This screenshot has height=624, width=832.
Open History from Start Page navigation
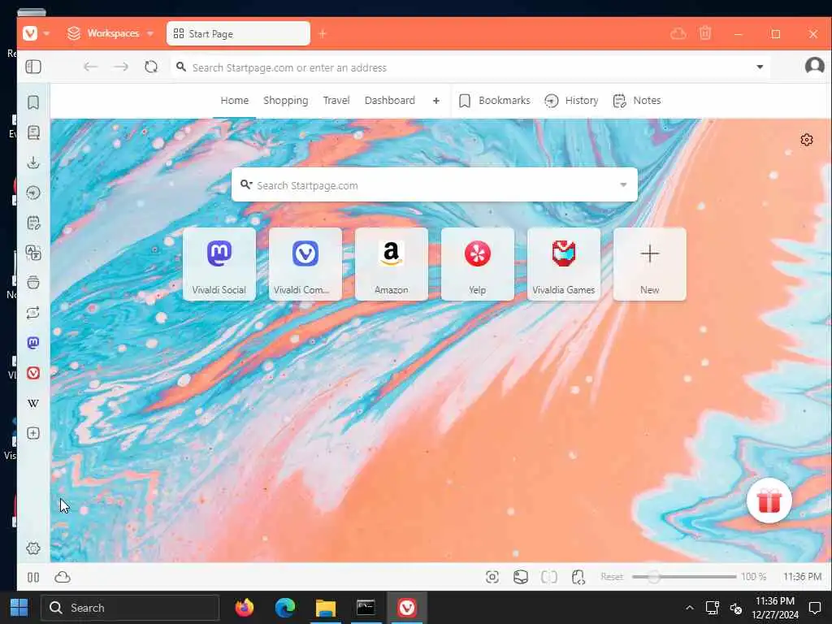click(x=571, y=100)
